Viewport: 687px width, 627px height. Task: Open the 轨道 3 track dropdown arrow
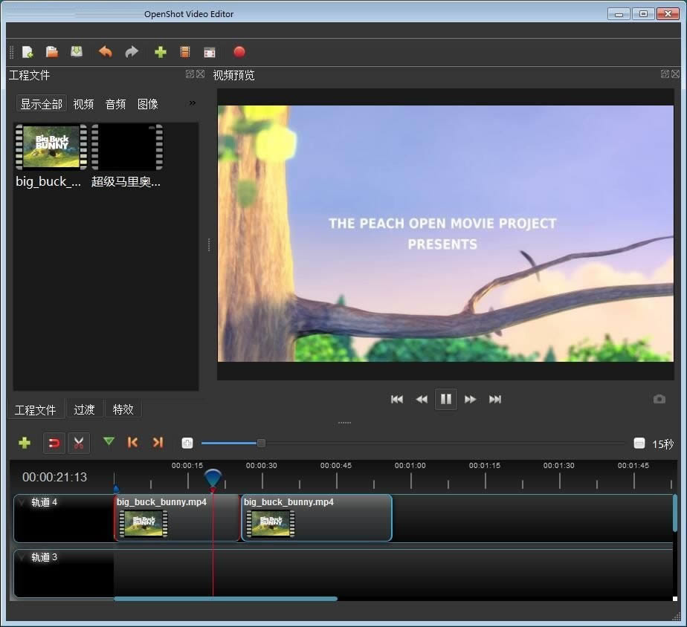click(x=22, y=557)
